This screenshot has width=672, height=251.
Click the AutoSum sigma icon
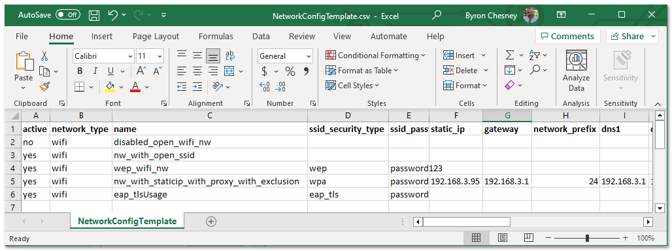pyautogui.click(x=510, y=56)
